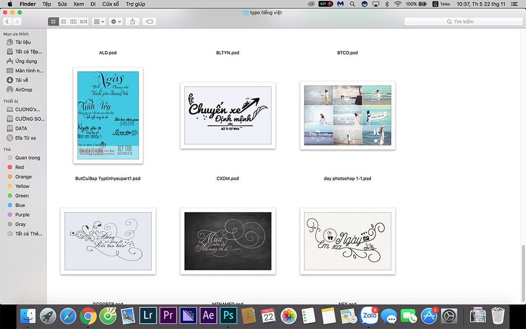Screen dimensions: 526x329
Task: Switch to gallery view
Action: point(84,21)
